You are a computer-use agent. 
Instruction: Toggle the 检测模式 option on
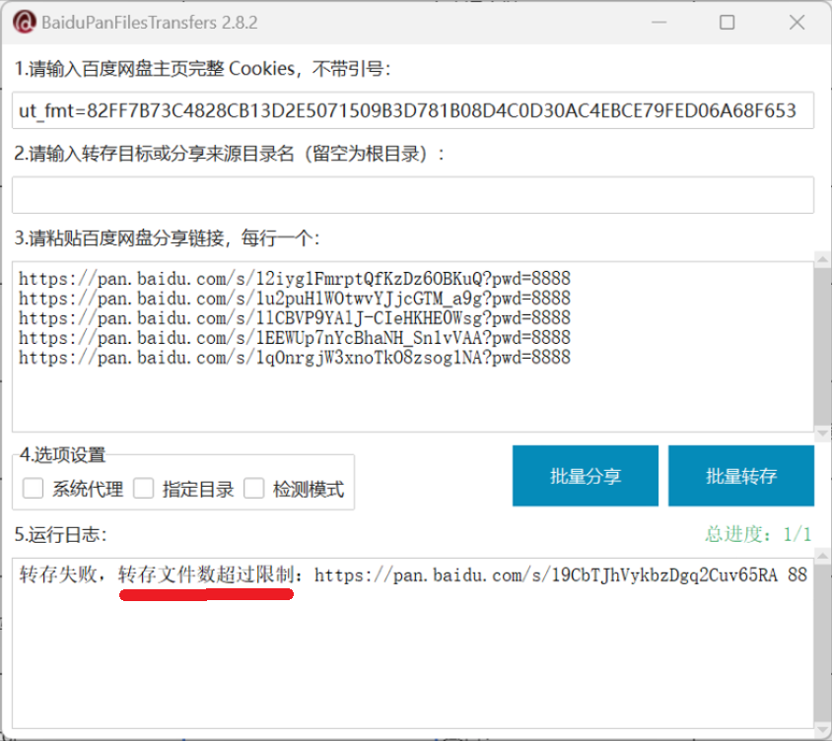coord(254,488)
